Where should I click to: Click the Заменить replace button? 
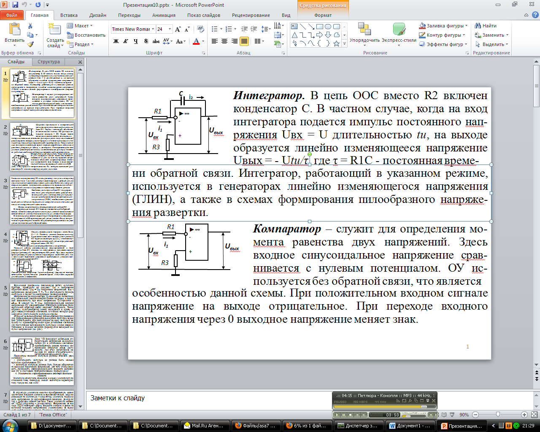[x=491, y=35]
